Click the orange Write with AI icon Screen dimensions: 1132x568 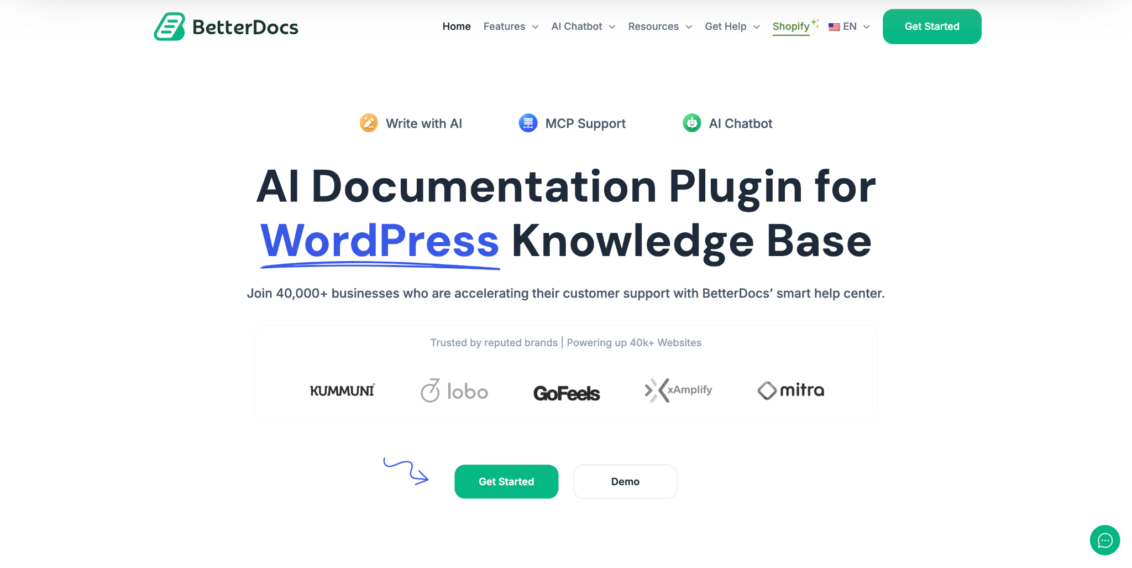(x=369, y=123)
